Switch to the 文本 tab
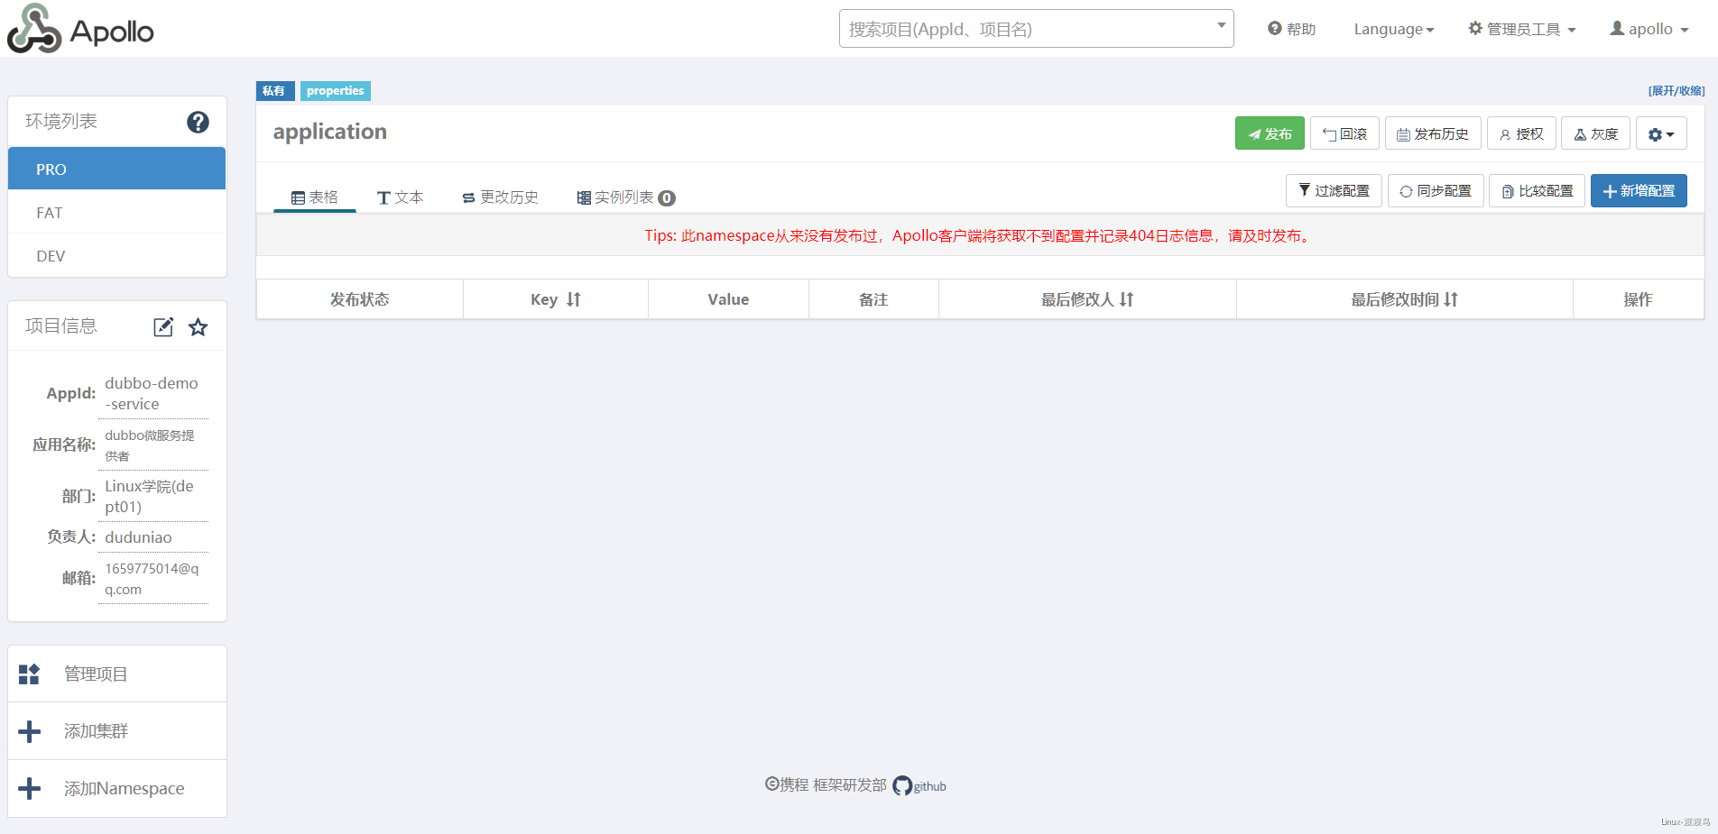This screenshot has height=834, width=1718. [x=400, y=197]
